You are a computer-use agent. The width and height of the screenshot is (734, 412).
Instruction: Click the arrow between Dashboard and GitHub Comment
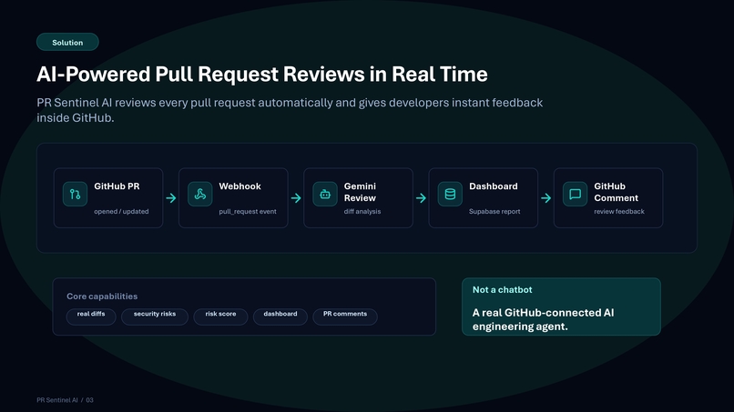click(545, 198)
